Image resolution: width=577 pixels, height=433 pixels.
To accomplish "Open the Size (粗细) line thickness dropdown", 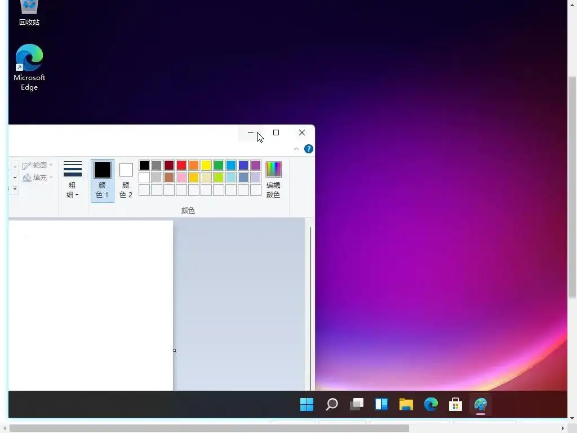I will pyautogui.click(x=73, y=180).
